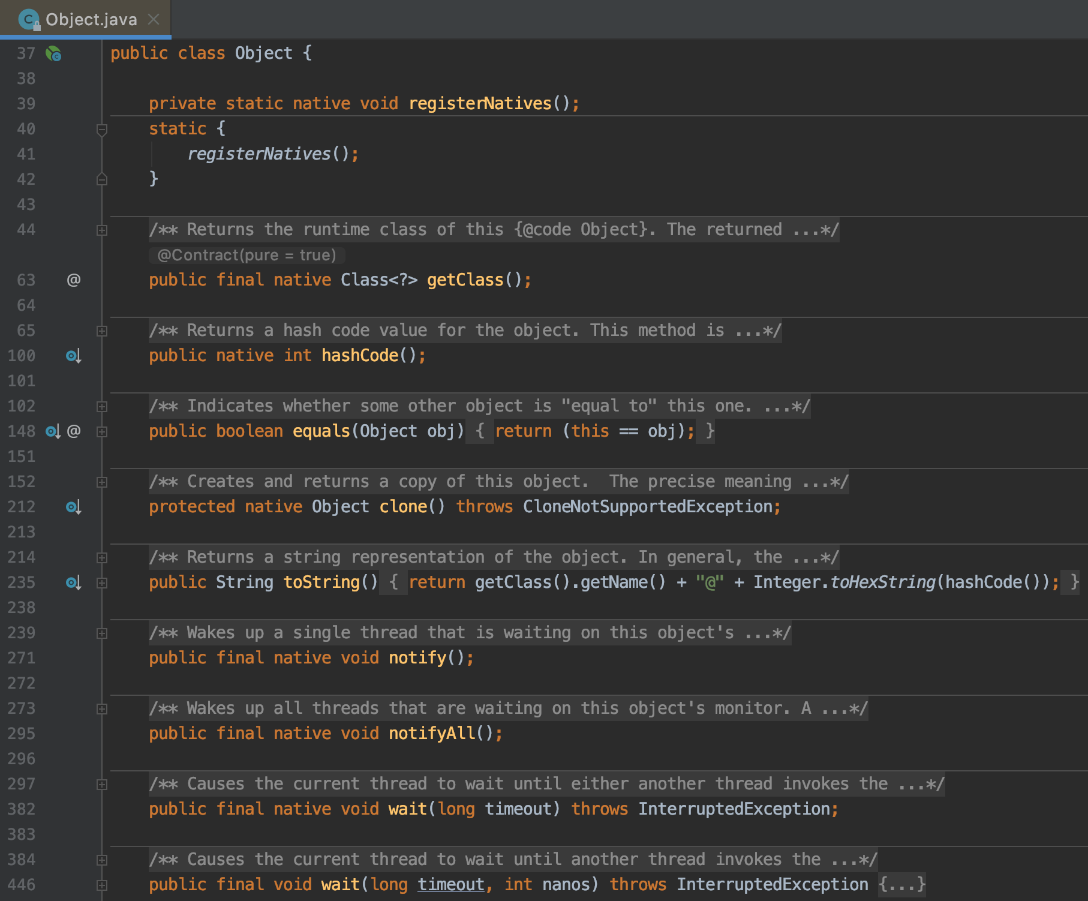Click the clone method name on line 212
This screenshot has width=1088, height=901.
[403, 507]
